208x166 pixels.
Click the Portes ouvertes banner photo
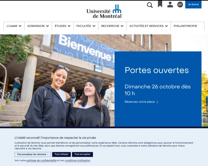tap(57, 80)
